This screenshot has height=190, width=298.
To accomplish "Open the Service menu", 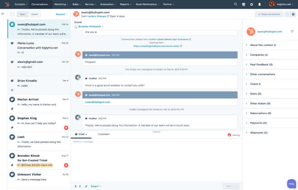I will pos(90,4).
